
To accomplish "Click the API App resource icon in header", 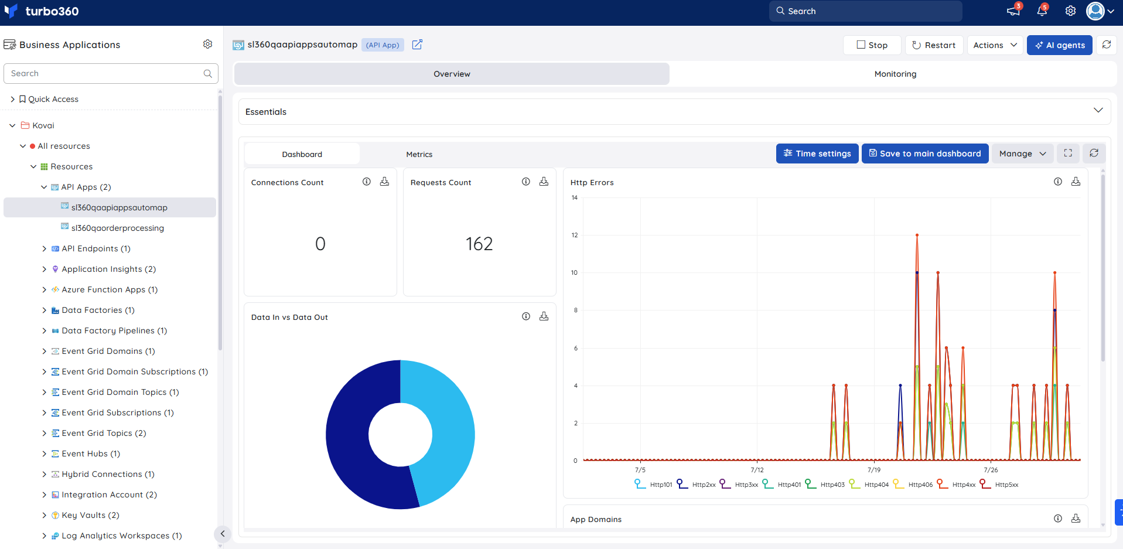I will [x=238, y=45].
